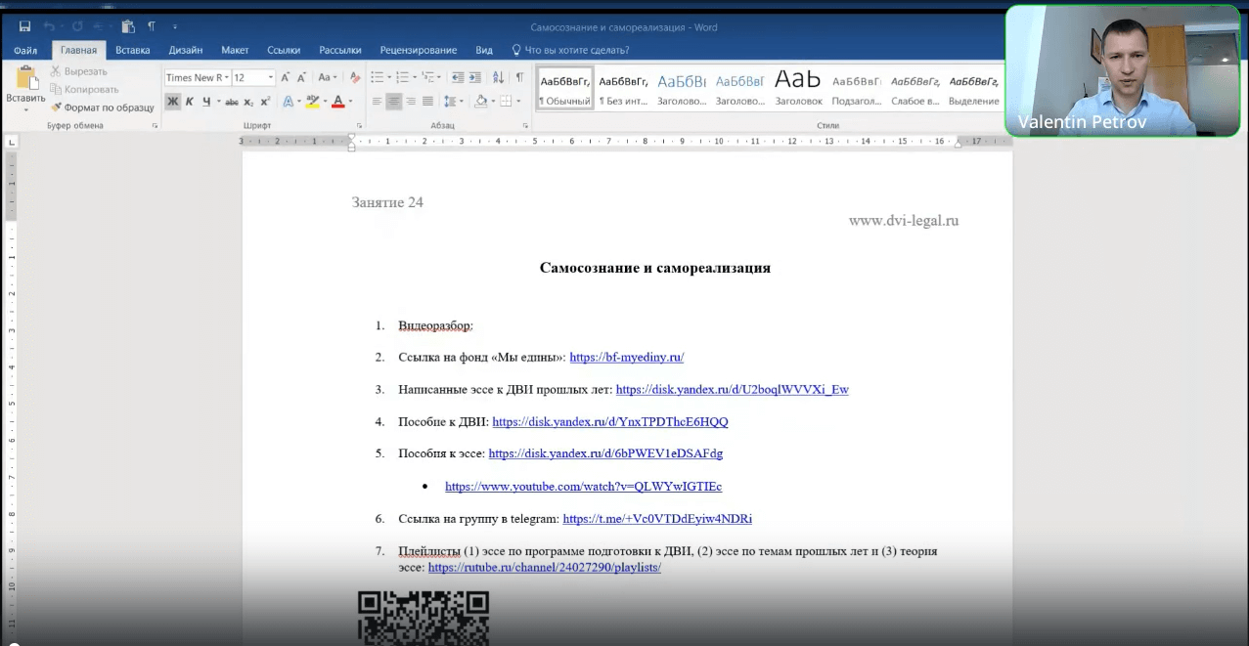1249x646 pixels.
Task: Open the bf-myediny.ru link
Action: click(626, 358)
